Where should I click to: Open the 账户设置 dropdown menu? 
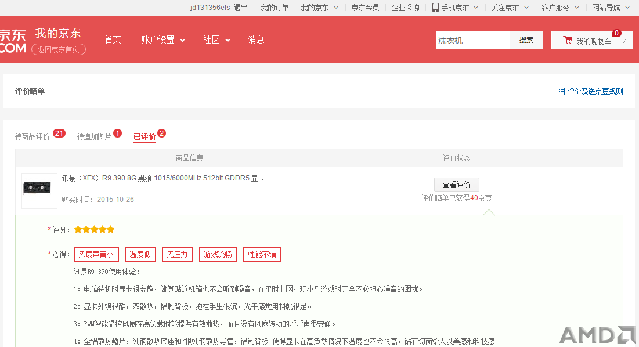[164, 39]
